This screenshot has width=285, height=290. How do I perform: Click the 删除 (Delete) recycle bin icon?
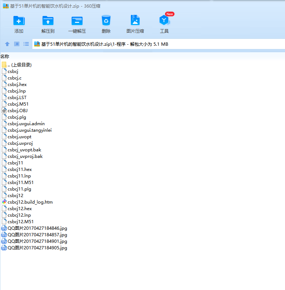coord(106,20)
